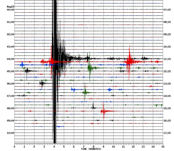Select the 08:00 row label
The height and width of the screenshot is (151, 174).
click(10, 108)
